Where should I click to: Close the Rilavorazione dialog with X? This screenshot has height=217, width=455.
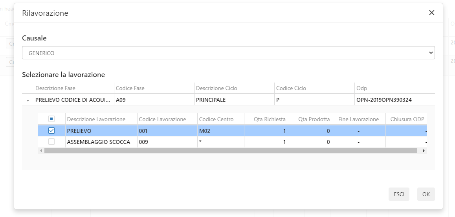pyautogui.click(x=431, y=13)
